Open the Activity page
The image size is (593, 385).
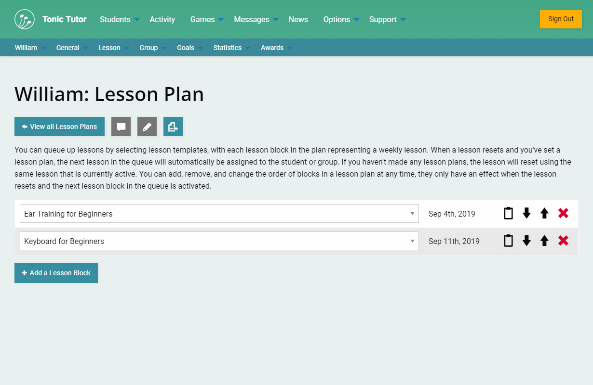tap(162, 19)
